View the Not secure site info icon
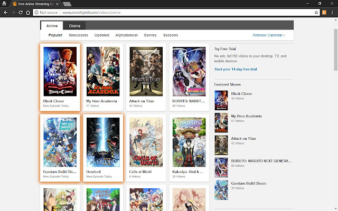338x211 pixels. click(x=36, y=13)
